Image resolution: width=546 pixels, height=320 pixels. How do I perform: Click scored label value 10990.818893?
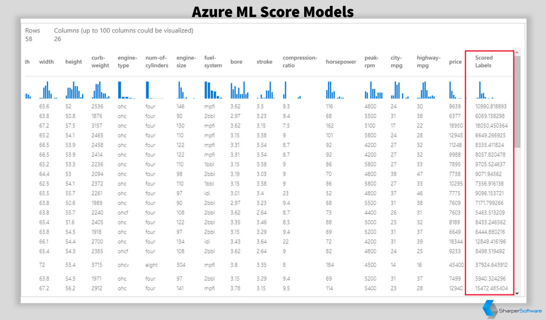pos(491,106)
